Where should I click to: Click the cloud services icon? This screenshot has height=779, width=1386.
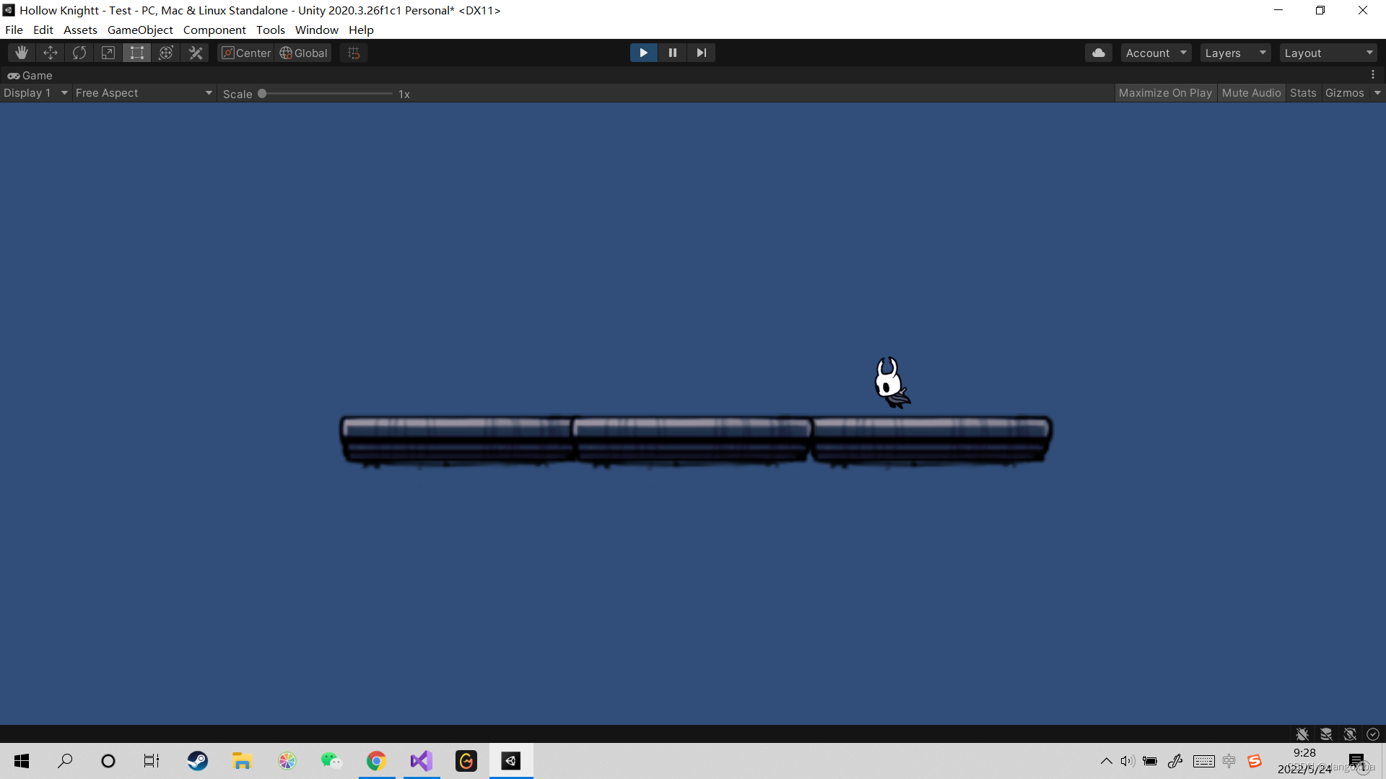(1098, 53)
